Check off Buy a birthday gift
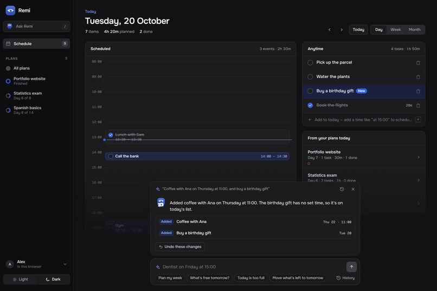 pyautogui.click(x=310, y=91)
